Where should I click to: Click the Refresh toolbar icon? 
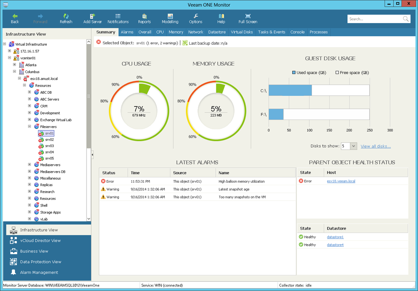click(x=66, y=16)
